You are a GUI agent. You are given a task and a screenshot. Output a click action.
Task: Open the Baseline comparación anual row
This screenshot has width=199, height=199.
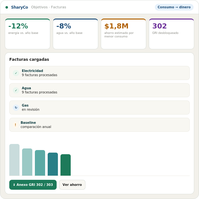pyautogui.click(x=99, y=125)
